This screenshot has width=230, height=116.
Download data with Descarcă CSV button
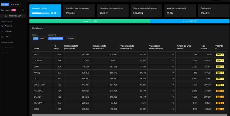point(13,16)
